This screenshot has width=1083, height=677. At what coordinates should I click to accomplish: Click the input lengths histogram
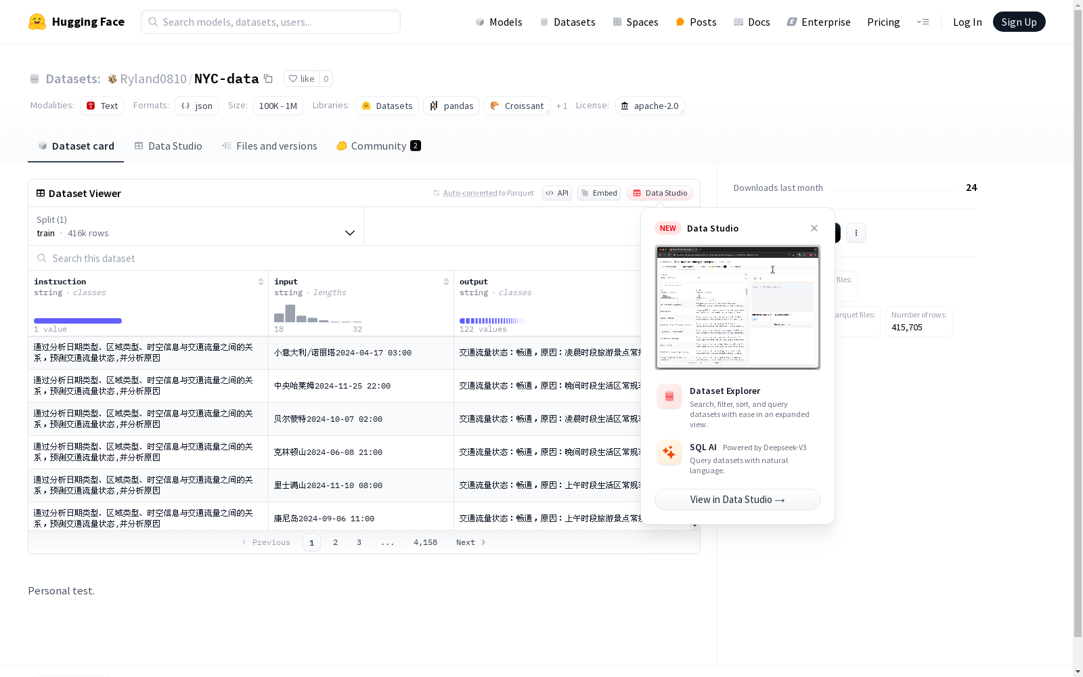click(x=318, y=313)
